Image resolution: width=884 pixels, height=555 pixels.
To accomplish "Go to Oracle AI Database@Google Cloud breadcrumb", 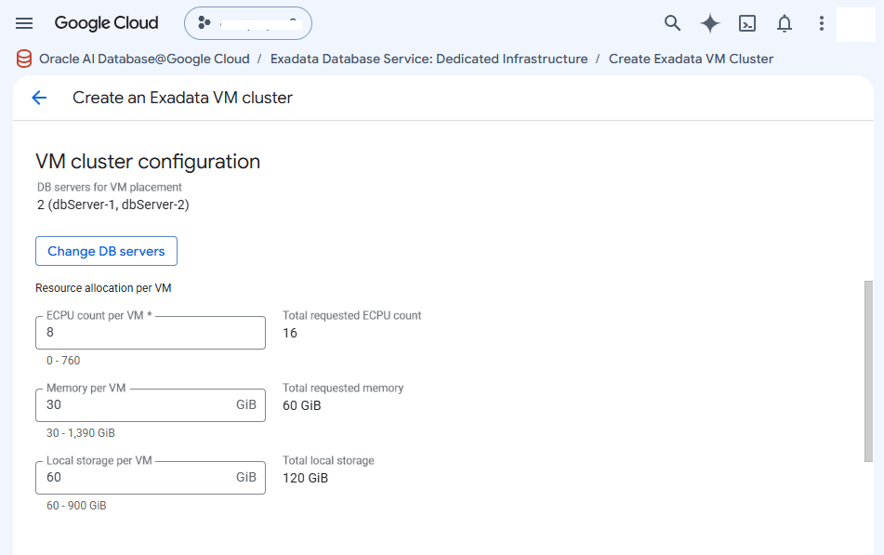I will pyautogui.click(x=144, y=59).
